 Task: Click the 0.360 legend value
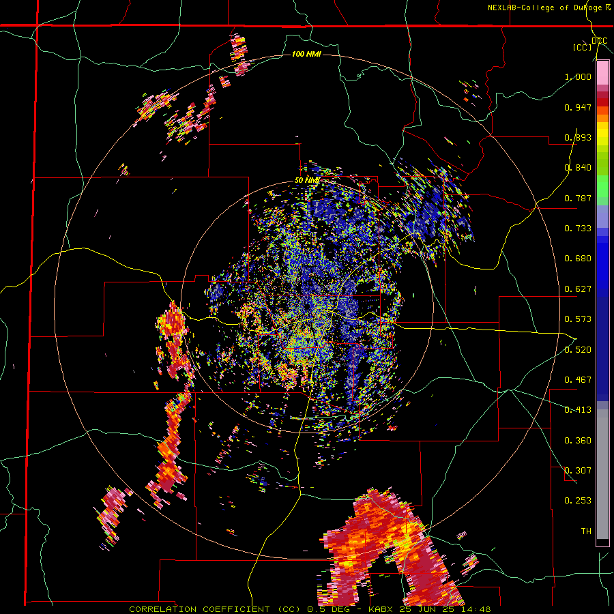click(x=578, y=441)
